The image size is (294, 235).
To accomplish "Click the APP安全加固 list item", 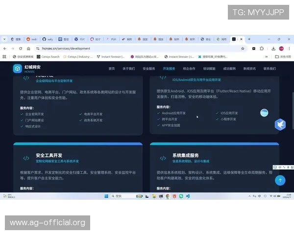I will click(x=171, y=125).
